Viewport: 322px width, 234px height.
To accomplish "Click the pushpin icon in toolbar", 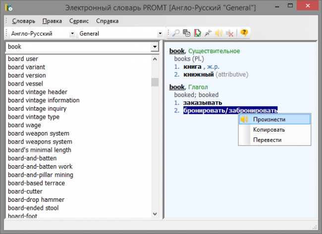I will coord(208,33).
